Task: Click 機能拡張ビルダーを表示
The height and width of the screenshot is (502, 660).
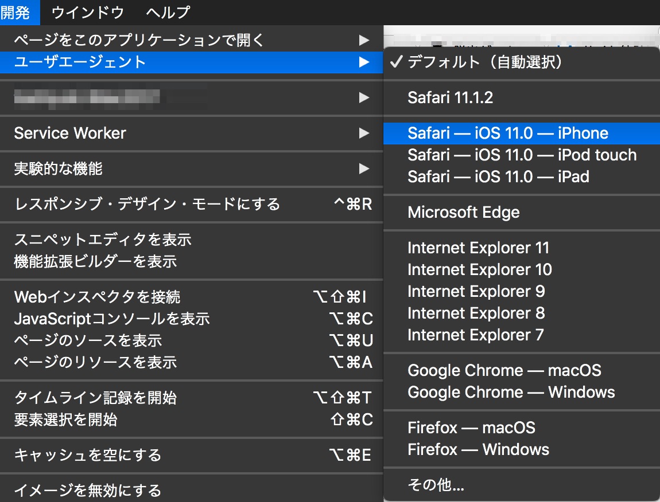Action: point(192,261)
